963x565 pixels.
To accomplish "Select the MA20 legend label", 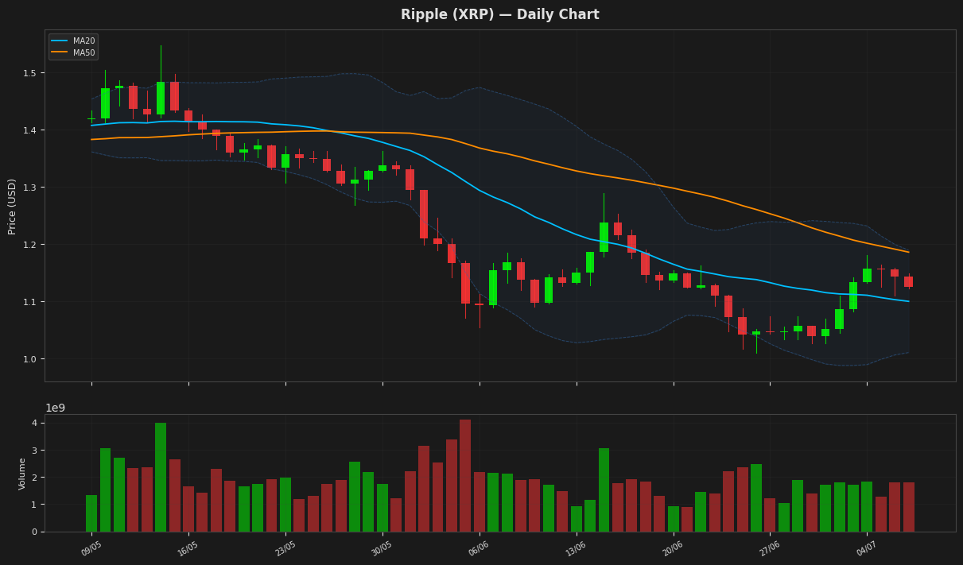I will (x=83, y=41).
